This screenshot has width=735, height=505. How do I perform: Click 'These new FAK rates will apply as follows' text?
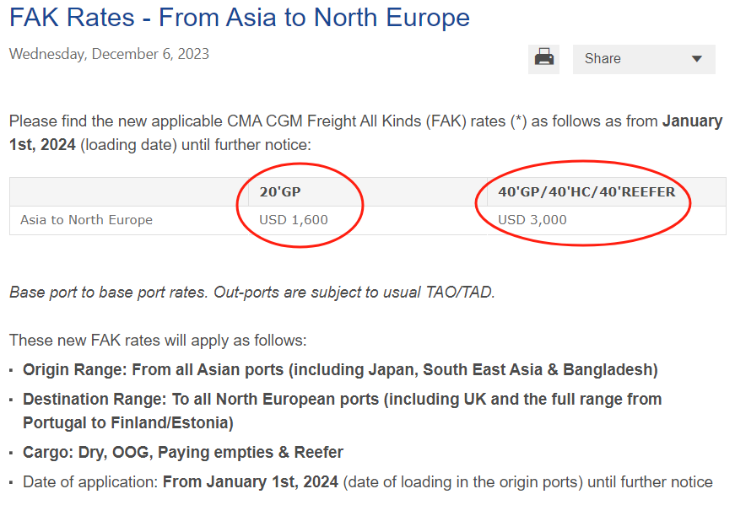pyautogui.click(x=158, y=340)
